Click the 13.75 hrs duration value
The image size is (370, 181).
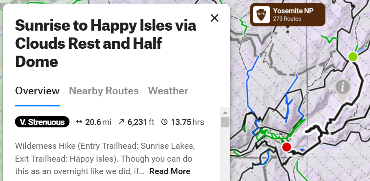pyautogui.click(x=187, y=122)
